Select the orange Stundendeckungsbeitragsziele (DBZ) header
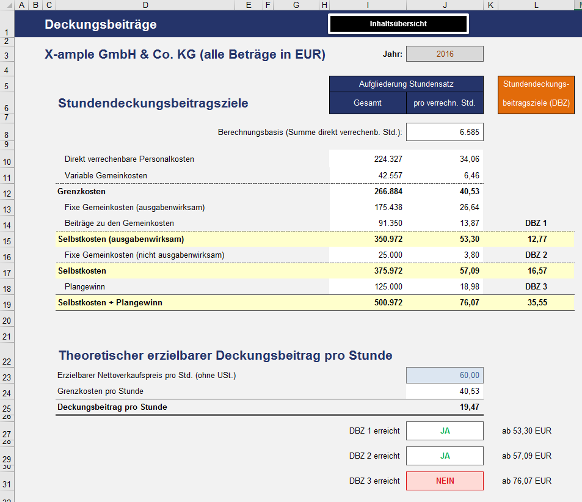 point(536,95)
